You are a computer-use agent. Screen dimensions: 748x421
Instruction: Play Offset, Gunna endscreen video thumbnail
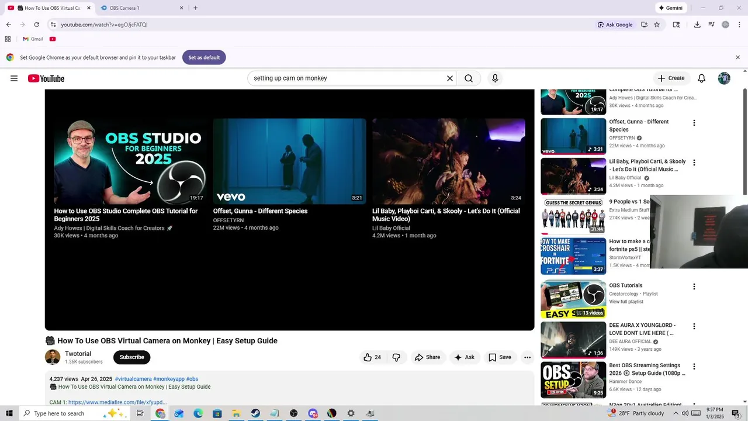tap(289, 161)
